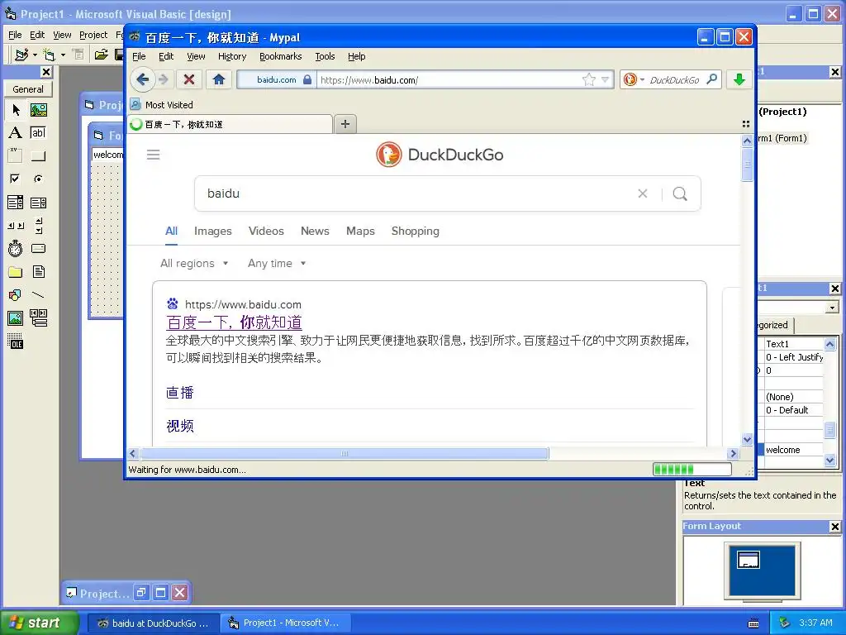Open Add Standard EXE Project dropdown arrow

coord(35,55)
